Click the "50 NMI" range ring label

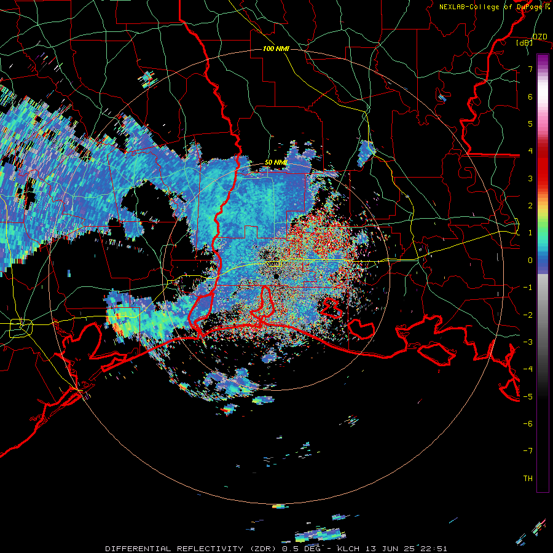click(x=276, y=163)
